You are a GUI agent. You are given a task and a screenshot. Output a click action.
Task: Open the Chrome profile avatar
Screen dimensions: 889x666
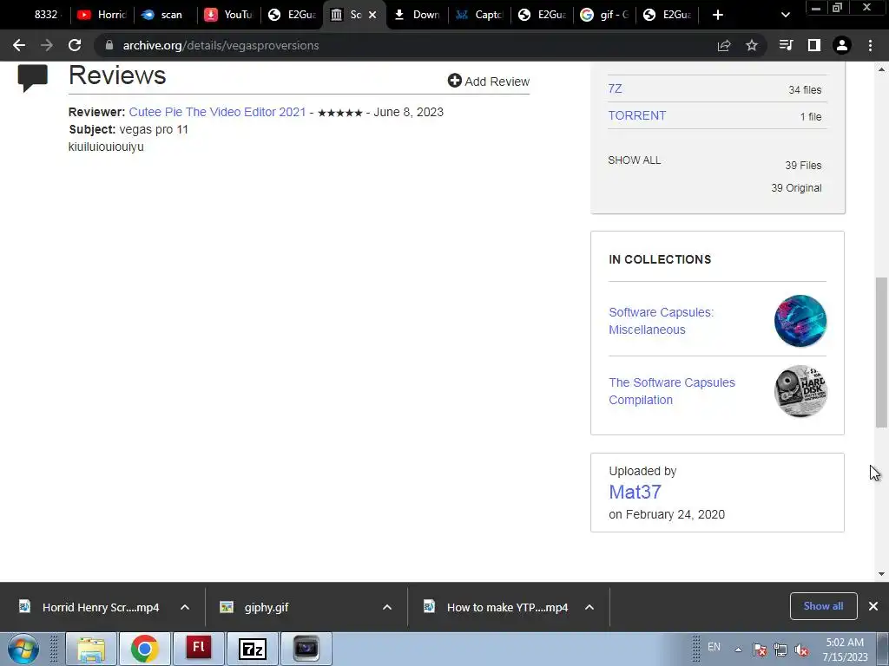coord(842,45)
